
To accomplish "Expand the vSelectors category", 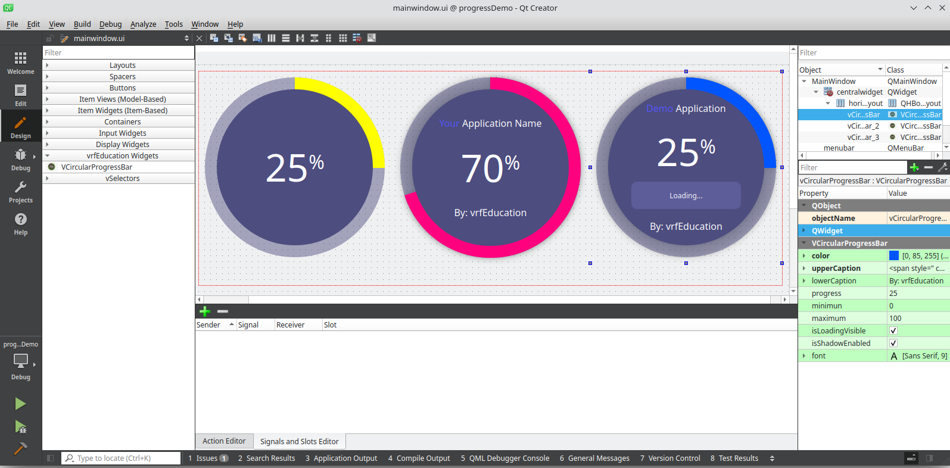I will tap(47, 179).
